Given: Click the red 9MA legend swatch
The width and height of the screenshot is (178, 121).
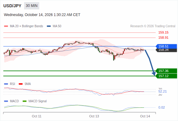Looking at the screenshot, I should [x=21, y=84].
